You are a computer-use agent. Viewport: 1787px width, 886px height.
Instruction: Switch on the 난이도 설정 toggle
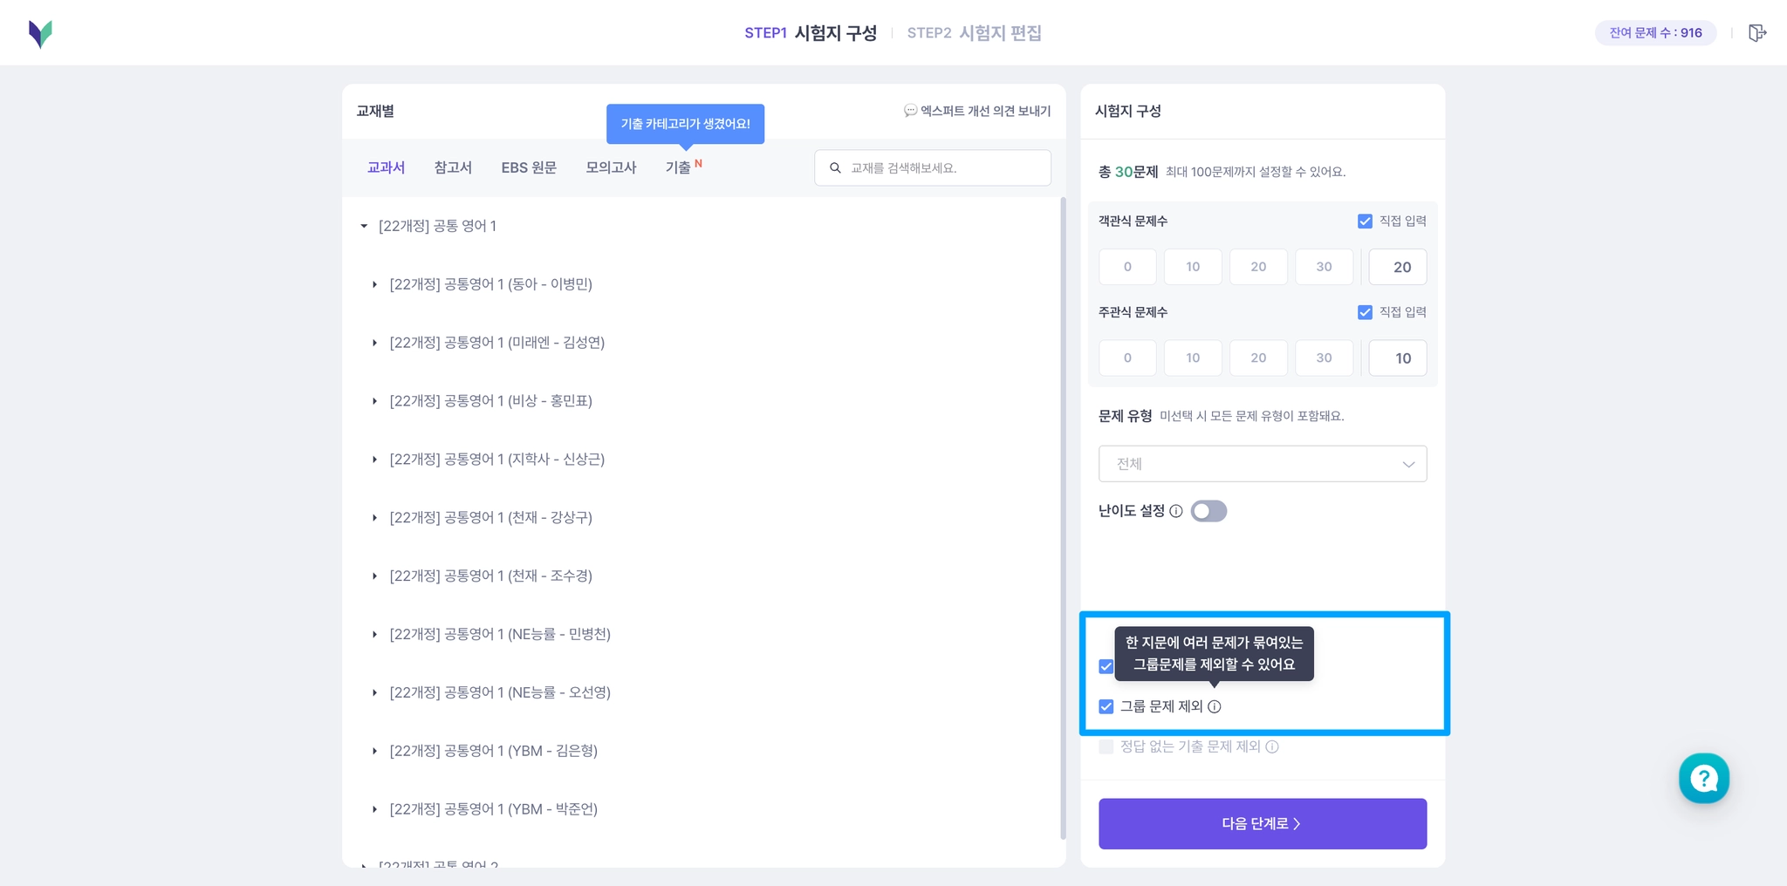click(1208, 511)
